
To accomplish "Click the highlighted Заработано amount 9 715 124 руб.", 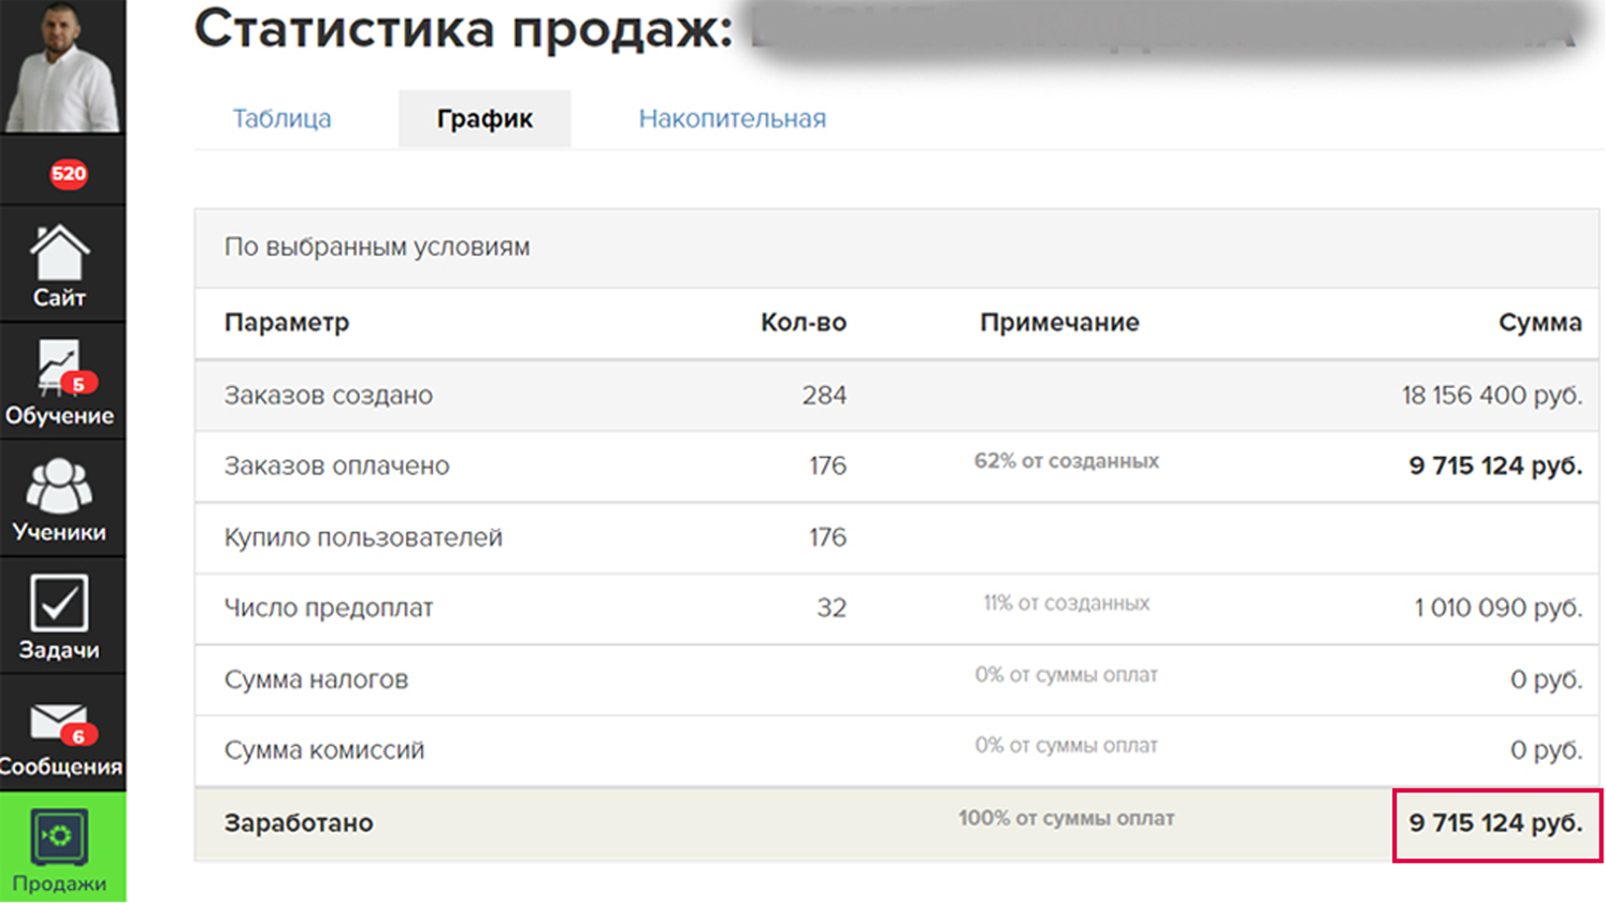I will tap(1495, 823).
